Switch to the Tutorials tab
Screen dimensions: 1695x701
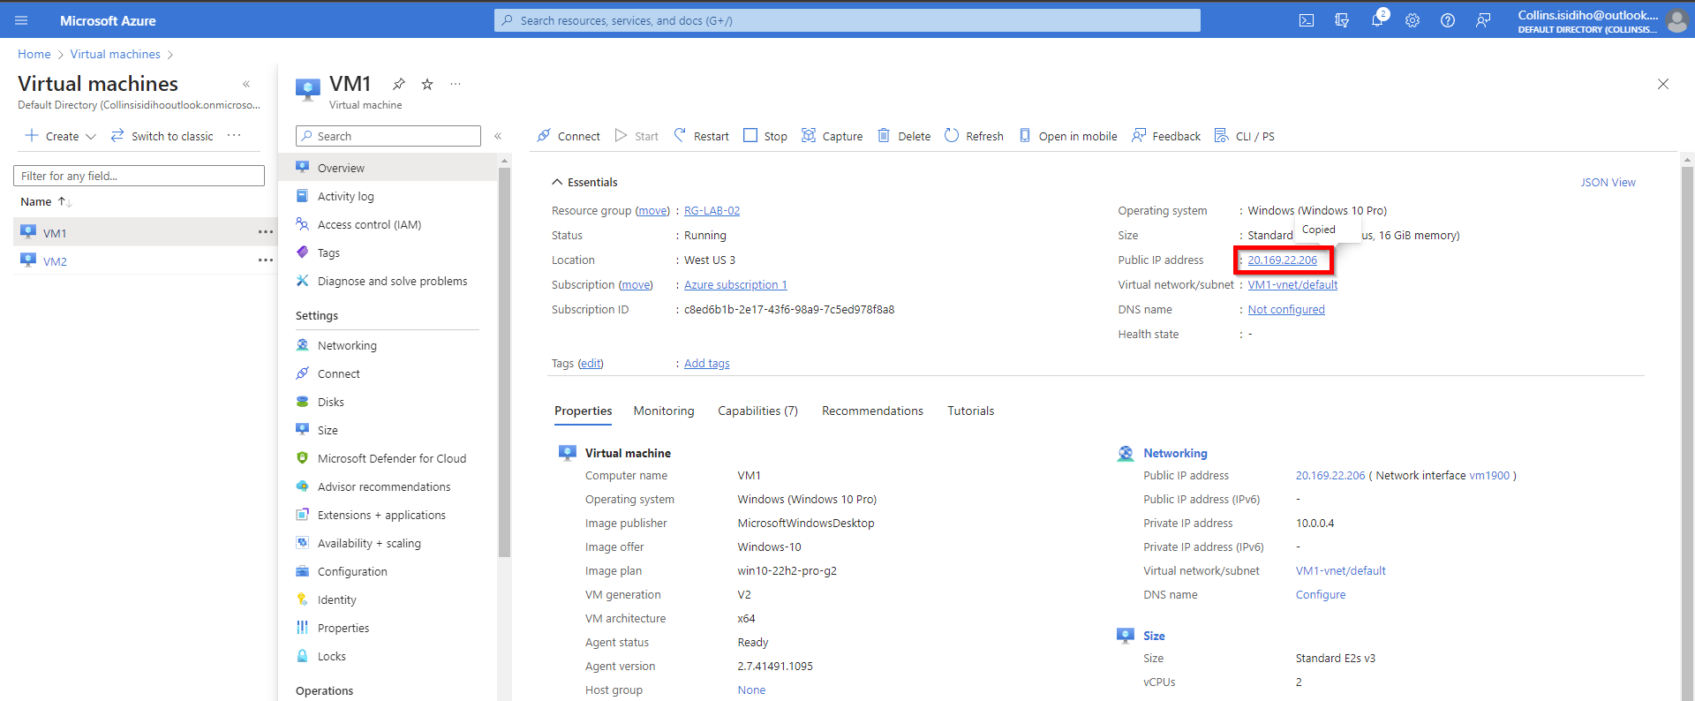(x=970, y=411)
